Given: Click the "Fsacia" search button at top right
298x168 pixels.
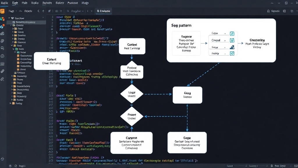Looking at the screenshot, I should tap(273, 11).
